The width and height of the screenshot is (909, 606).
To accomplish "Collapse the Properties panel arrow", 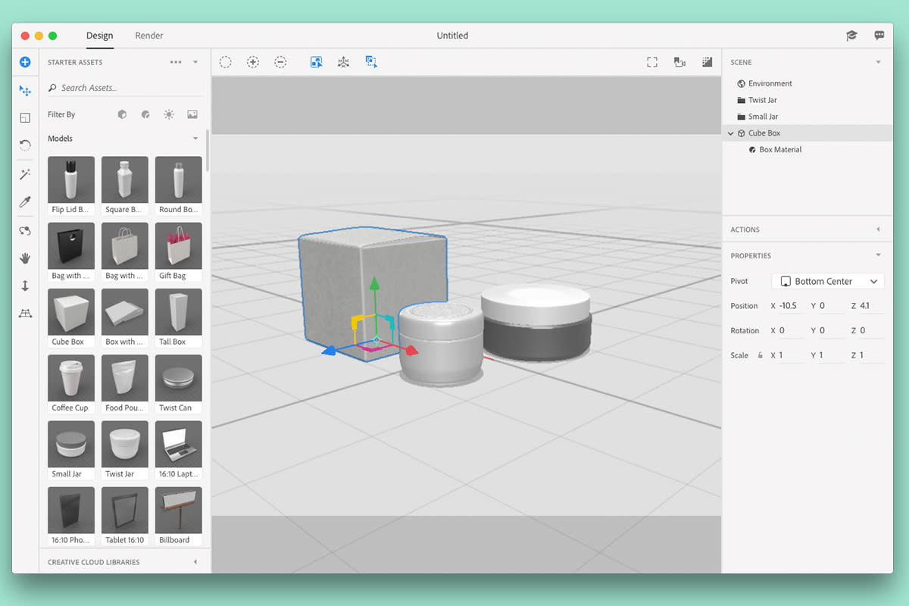I will (878, 255).
